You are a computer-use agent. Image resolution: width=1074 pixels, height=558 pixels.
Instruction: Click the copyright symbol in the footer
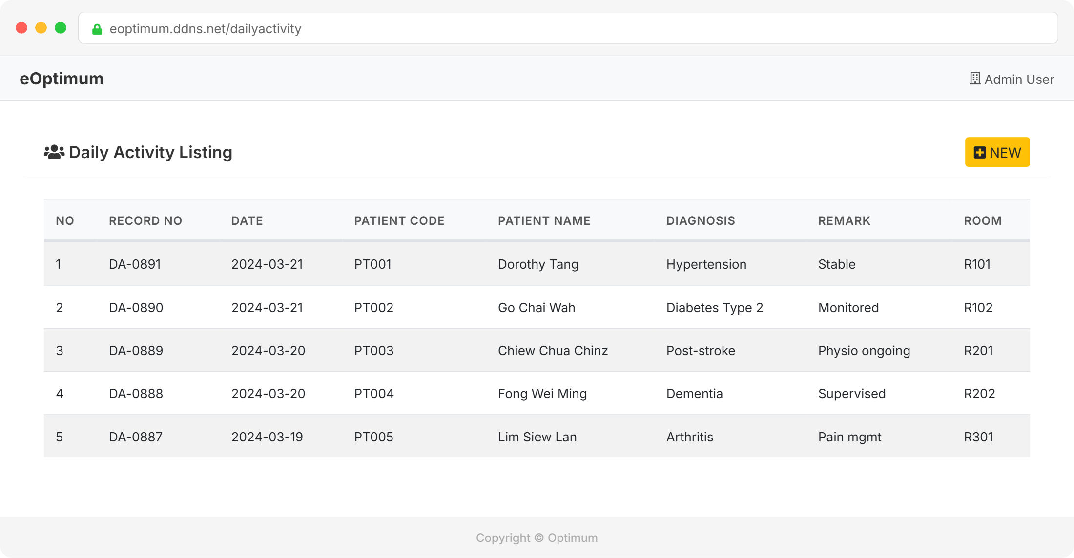(x=538, y=538)
